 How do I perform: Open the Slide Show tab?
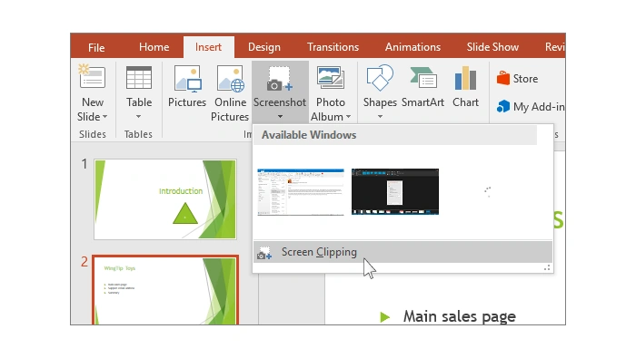tap(492, 47)
